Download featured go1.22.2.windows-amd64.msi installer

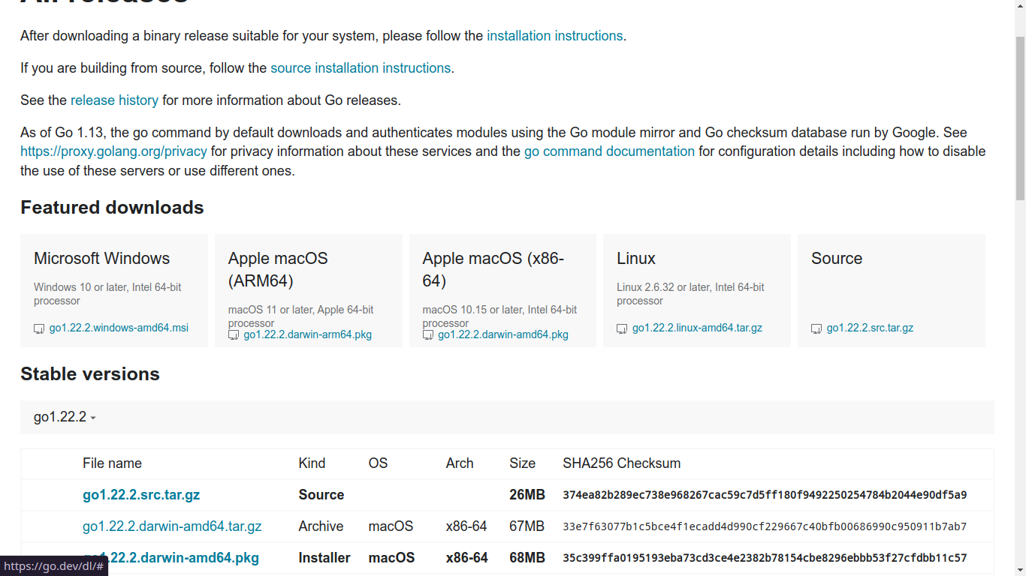pos(119,328)
